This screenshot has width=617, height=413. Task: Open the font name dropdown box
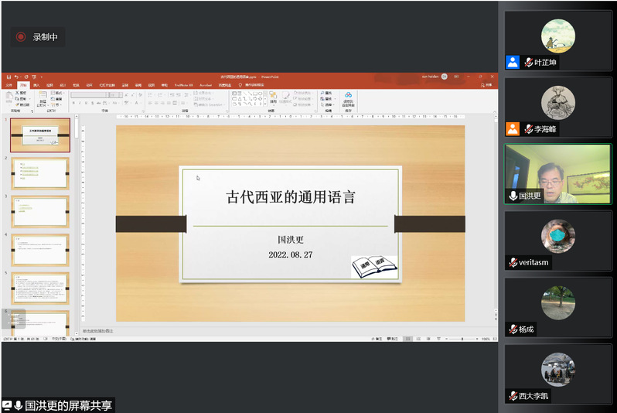(91, 94)
